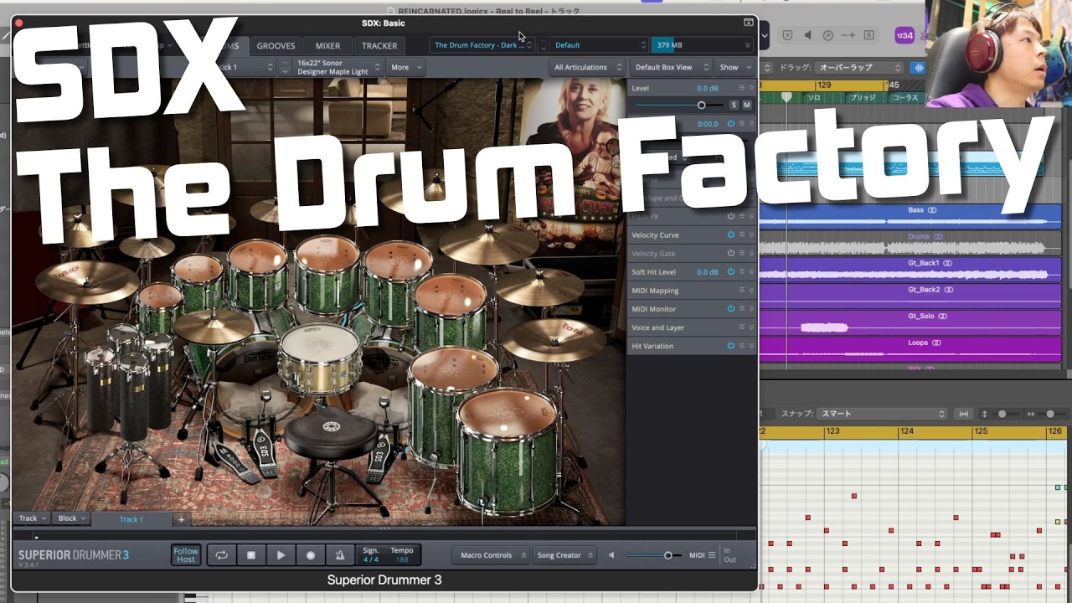Viewport: 1072px width, 603px height.
Task: Open the Default preset dropdown
Action: pos(600,45)
